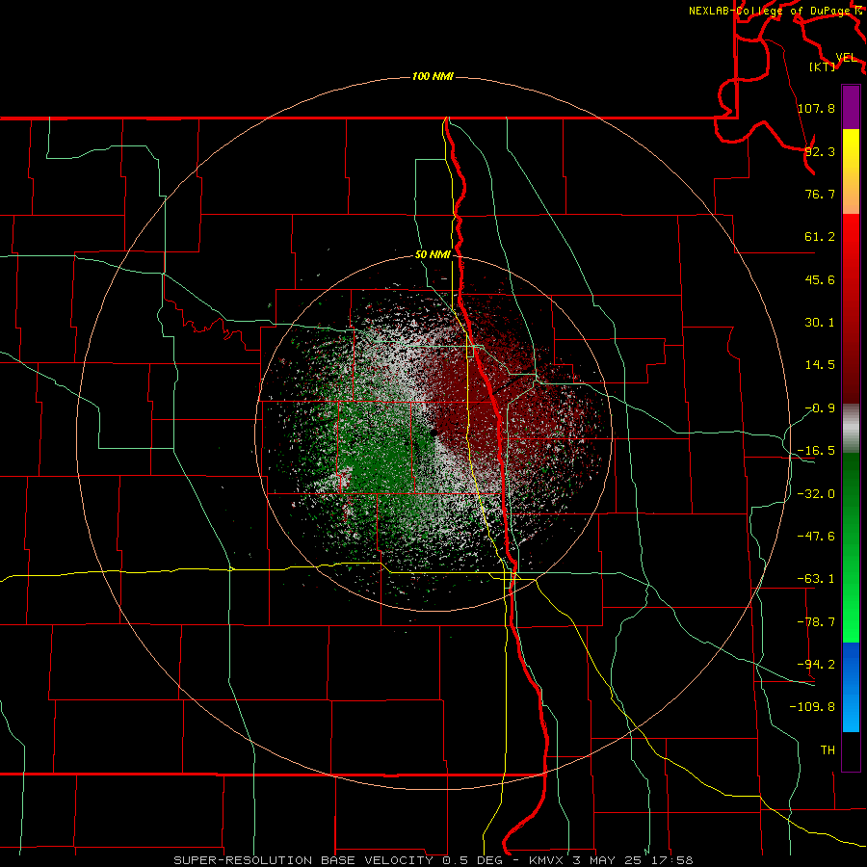The image size is (867, 867).
Task: Select the 107.8 legend value
Action: (x=816, y=108)
